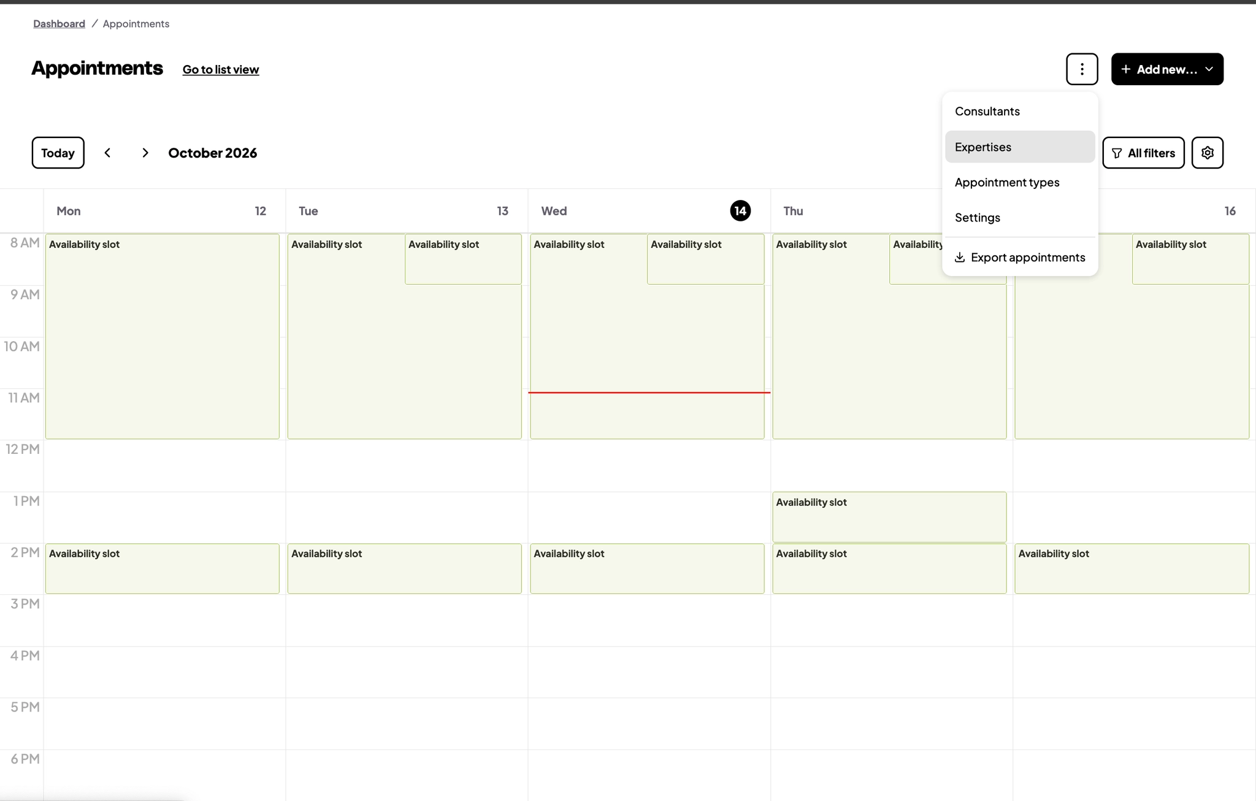Switch to list view via link

coord(221,69)
